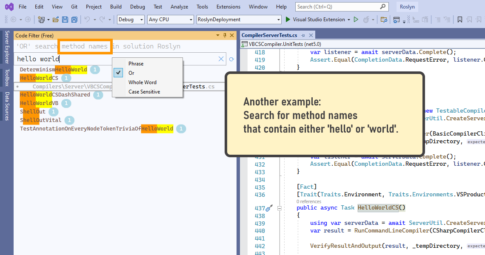This screenshot has height=255, width=485.
Task: Clear the Code Filter search text
Action: pos(221,59)
